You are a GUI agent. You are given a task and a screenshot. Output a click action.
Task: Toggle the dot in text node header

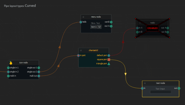point(145,83)
